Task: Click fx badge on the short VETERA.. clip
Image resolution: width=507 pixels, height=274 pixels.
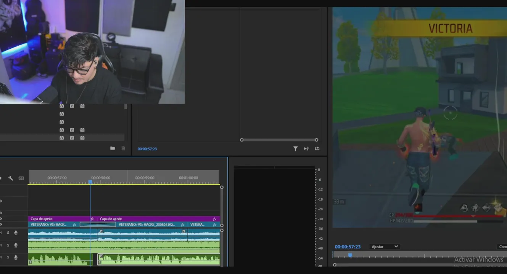Action: tap(214, 225)
